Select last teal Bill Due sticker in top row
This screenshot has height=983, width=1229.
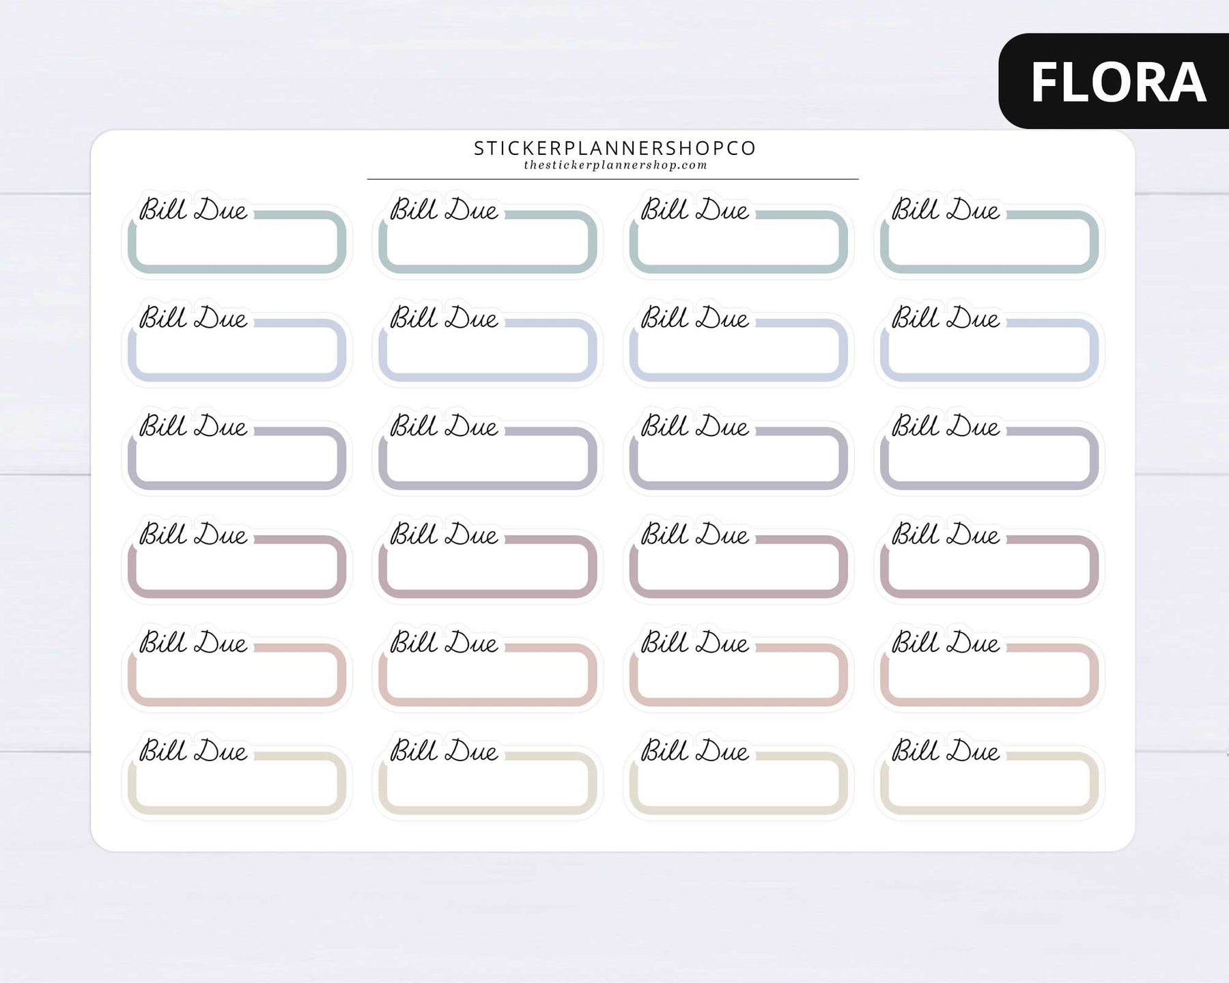point(989,233)
